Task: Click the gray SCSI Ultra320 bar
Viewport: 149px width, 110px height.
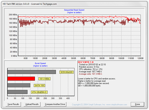Action: [x=32, y=72]
